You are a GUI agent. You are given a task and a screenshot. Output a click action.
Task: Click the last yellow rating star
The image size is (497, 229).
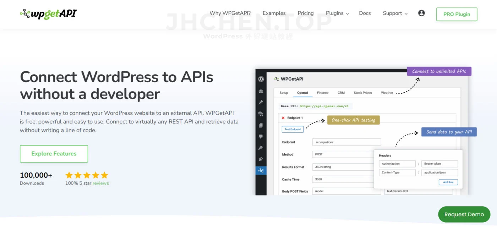tap(104, 175)
